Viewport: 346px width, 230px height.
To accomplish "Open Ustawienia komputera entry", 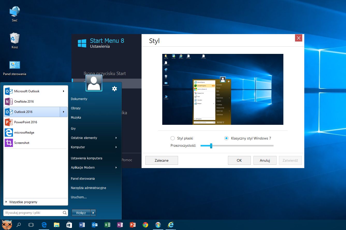I will pyautogui.click(x=86, y=158).
